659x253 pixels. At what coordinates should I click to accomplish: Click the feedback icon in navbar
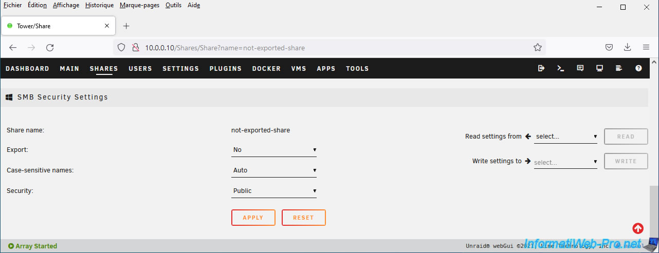(x=580, y=68)
